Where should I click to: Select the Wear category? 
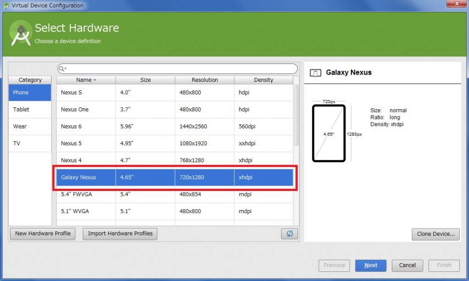click(x=30, y=127)
